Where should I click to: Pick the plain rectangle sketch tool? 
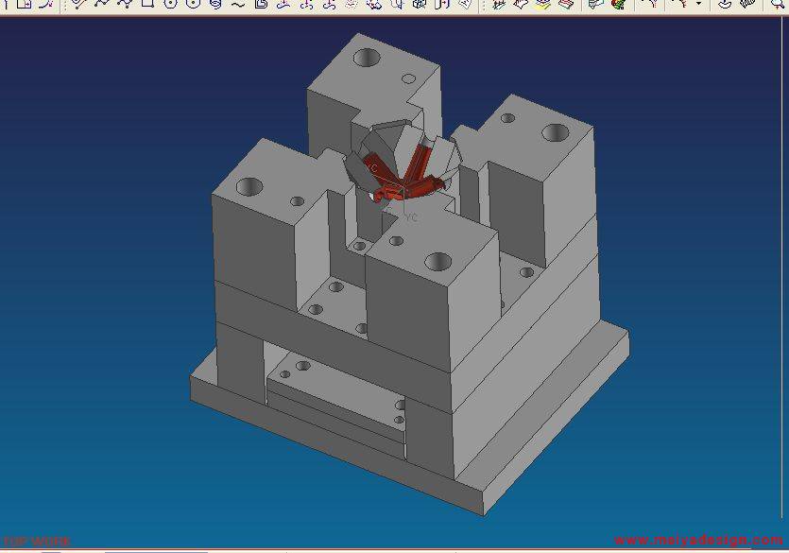pyautogui.click(x=147, y=4)
